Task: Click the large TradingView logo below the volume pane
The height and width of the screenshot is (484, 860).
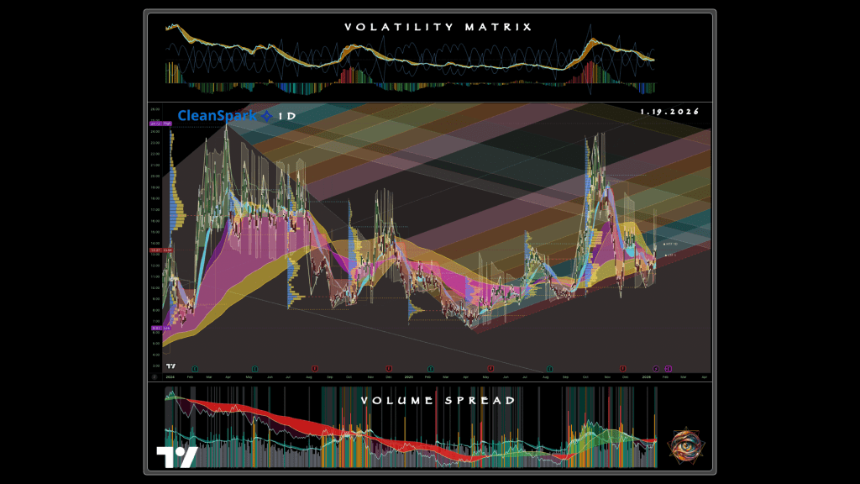Action: pos(176,456)
